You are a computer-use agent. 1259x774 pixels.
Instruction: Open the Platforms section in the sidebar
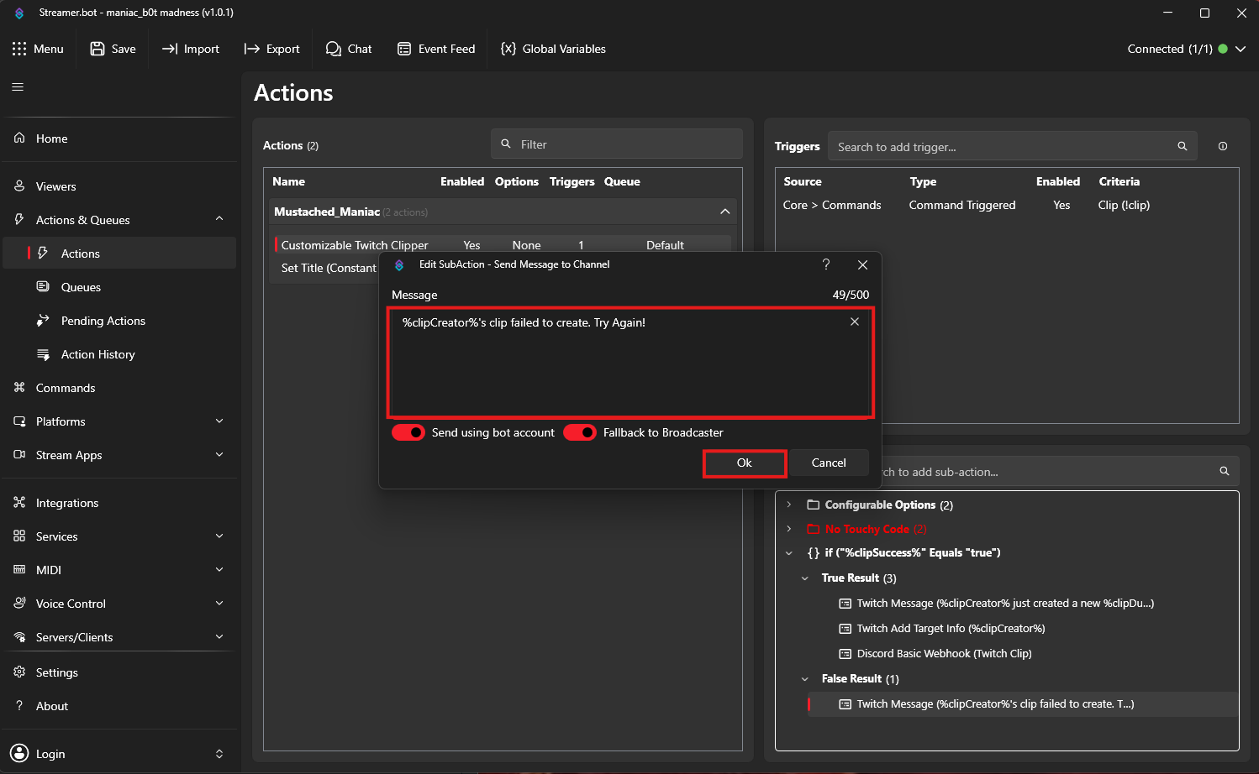pyautogui.click(x=60, y=421)
